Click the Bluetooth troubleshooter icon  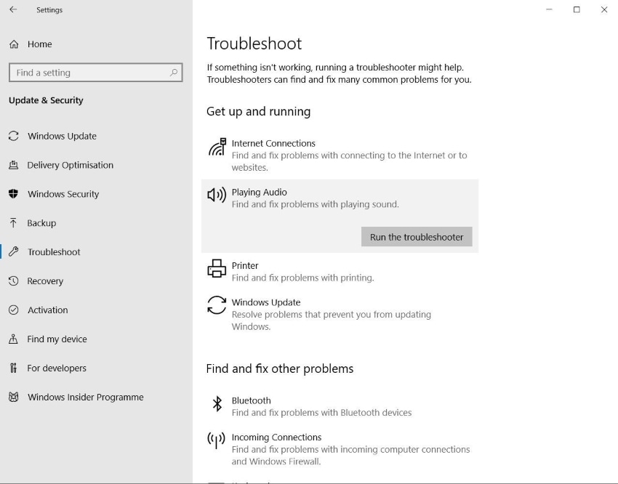click(x=217, y=404)
